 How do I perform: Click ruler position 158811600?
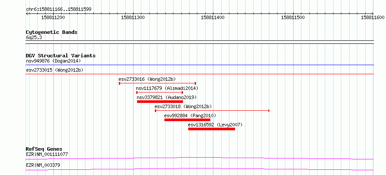[x=373, y=17]
